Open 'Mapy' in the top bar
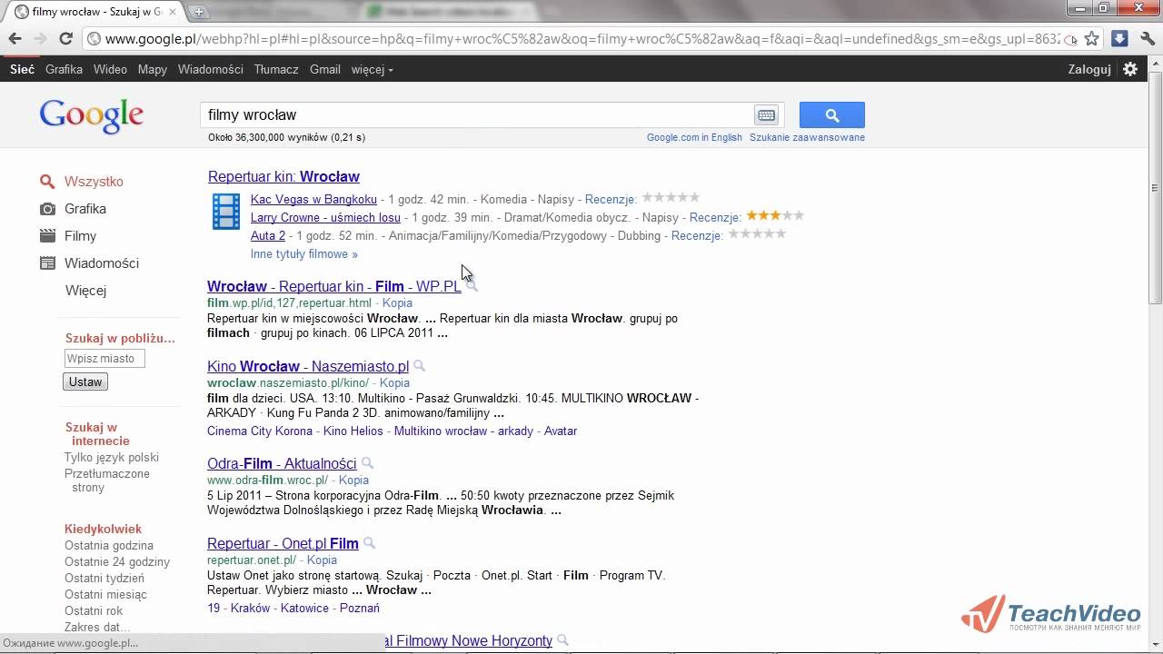This screenshot has height=654, width=1163. [x=153, y=69]
